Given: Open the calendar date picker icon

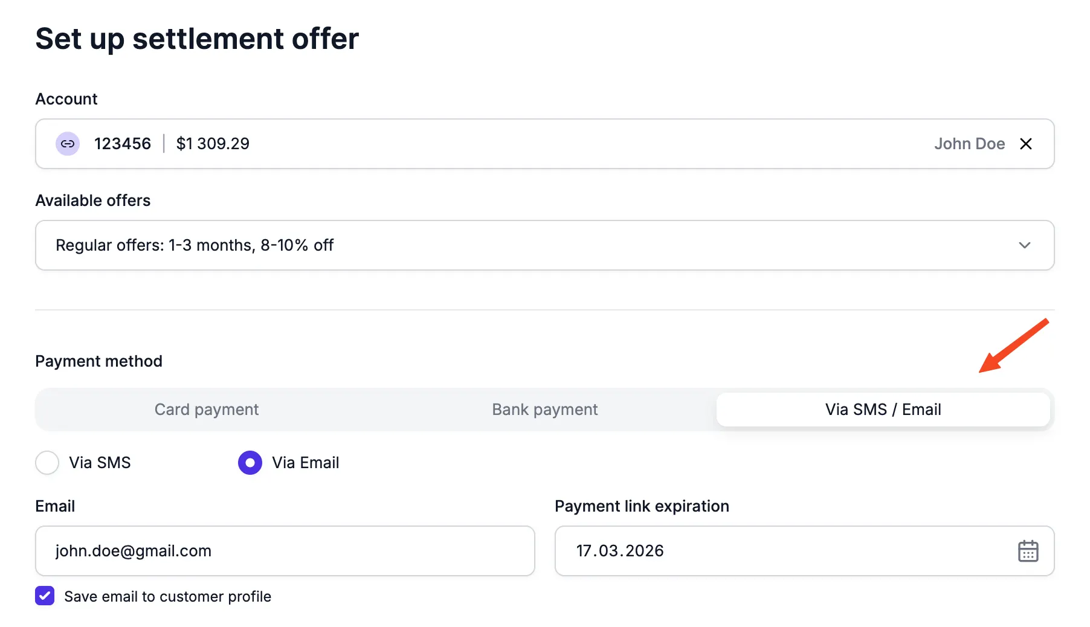Looking at the screenshot, I should 1028,551.
